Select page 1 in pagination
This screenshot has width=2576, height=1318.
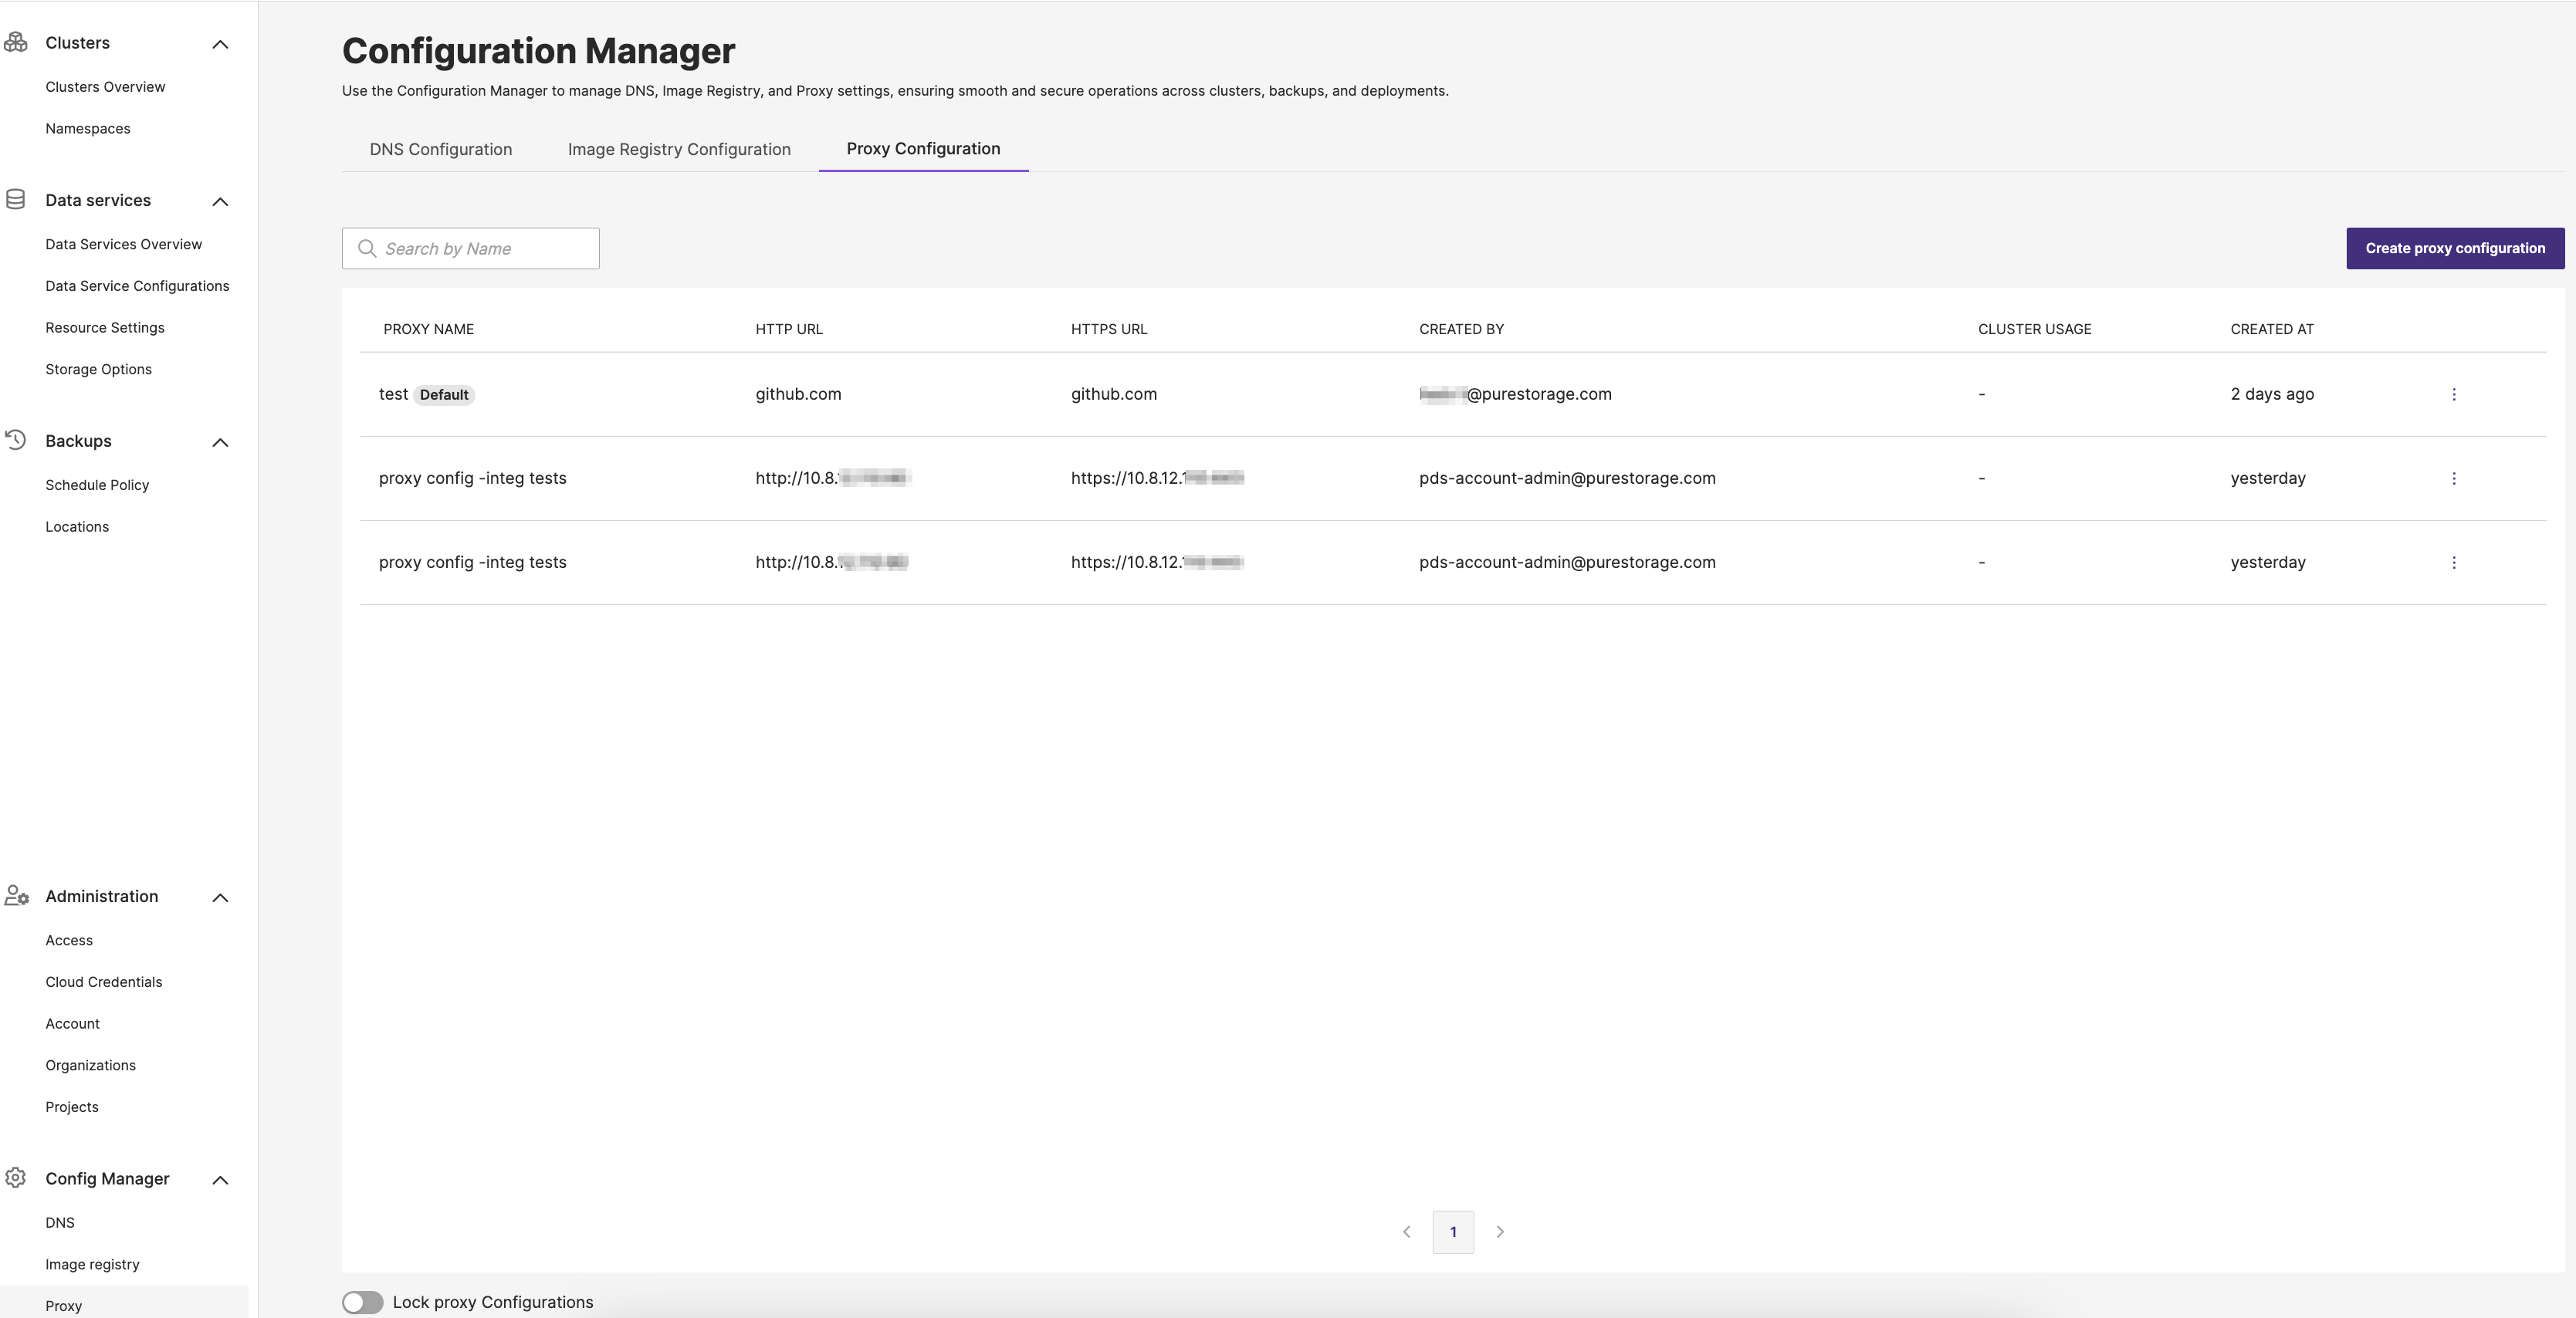(1452, 1232)
